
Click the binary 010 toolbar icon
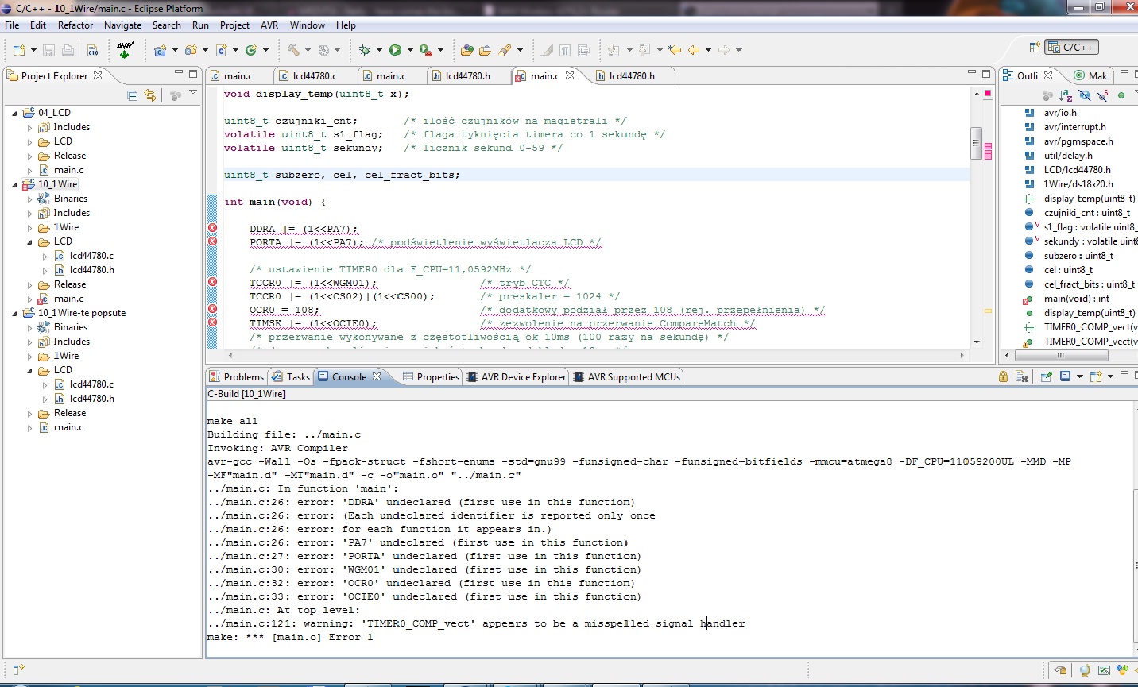point(92,50)
